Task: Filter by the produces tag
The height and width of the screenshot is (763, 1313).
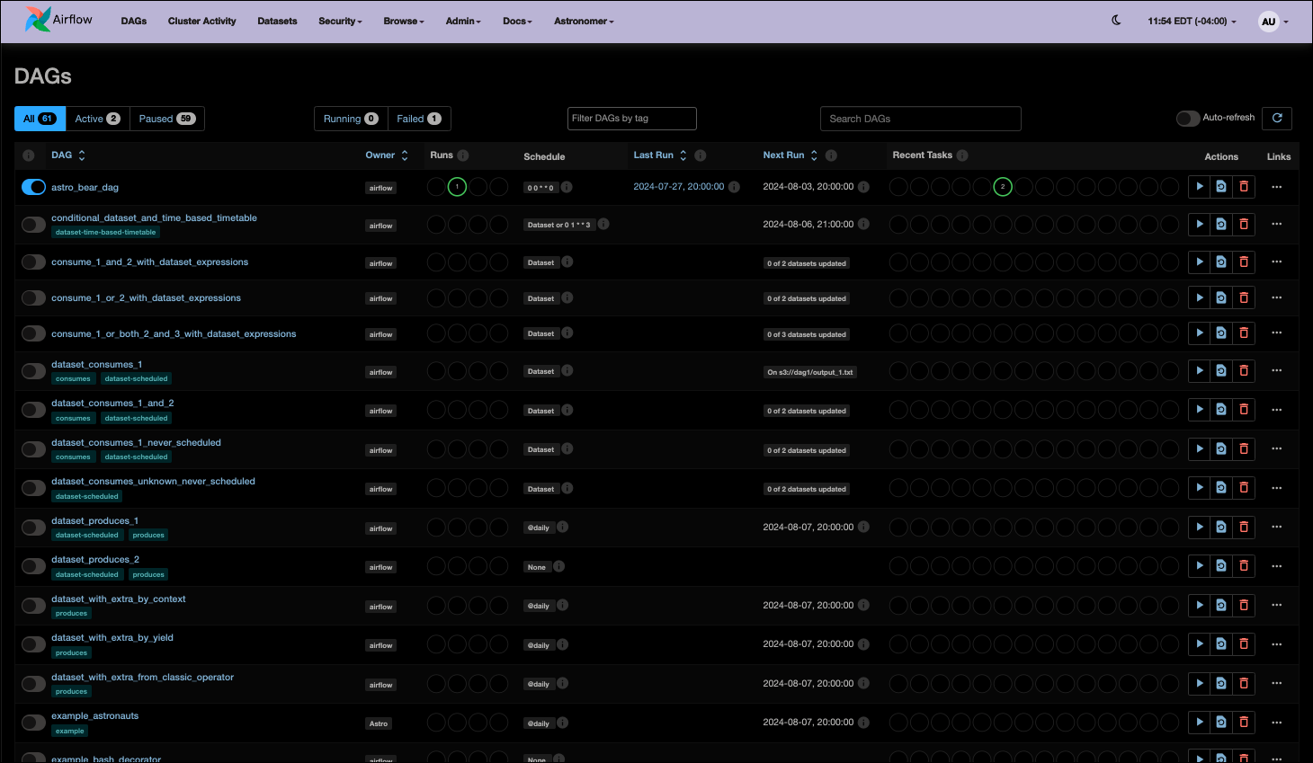Action: (147, 535)
